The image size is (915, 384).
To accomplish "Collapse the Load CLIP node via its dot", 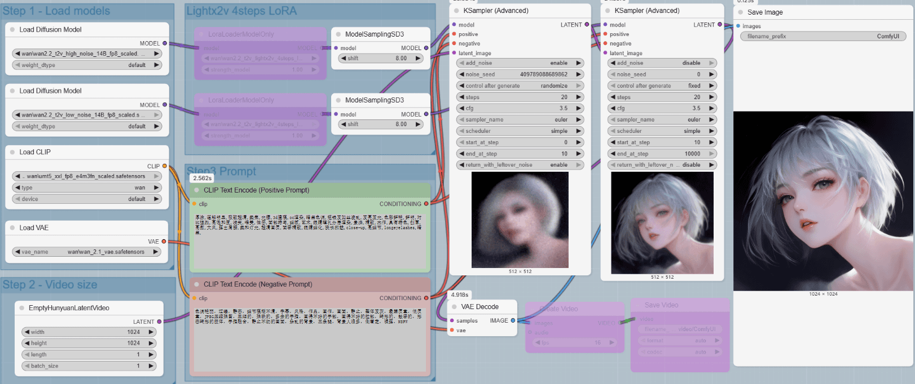I will pos(12,152).
